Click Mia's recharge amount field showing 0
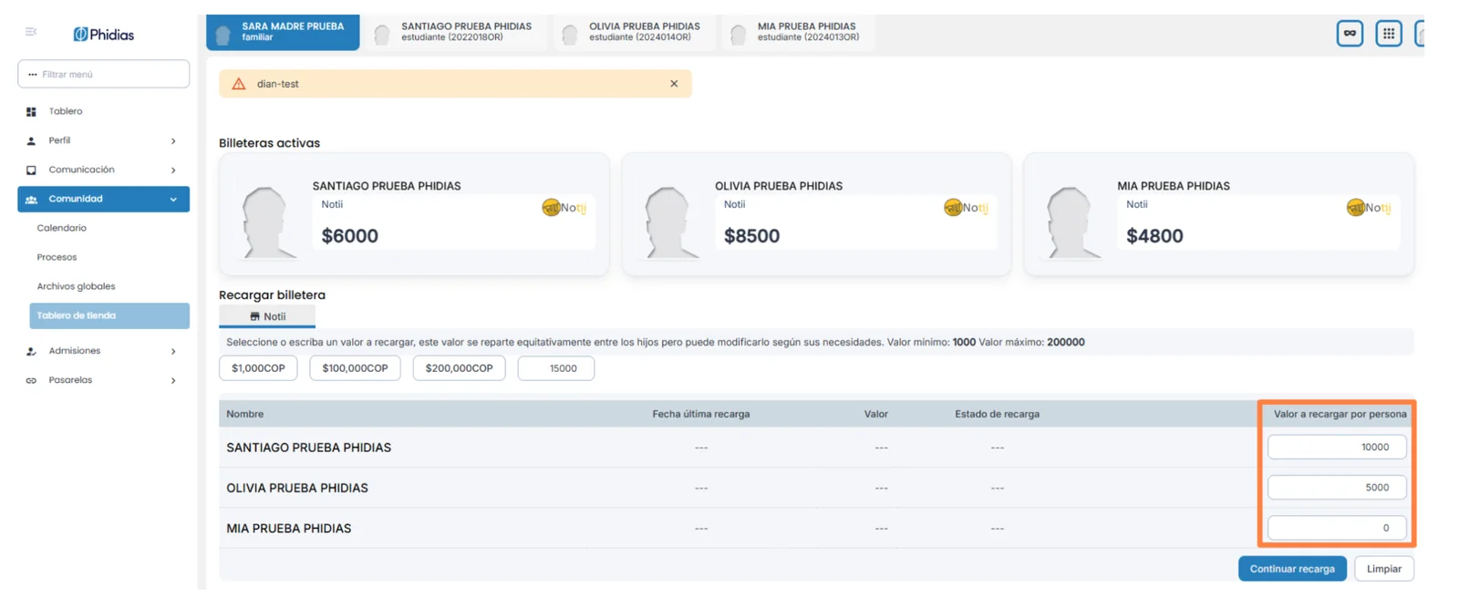This screenshot has width=1459, height=598. [x=1337, y=528]
